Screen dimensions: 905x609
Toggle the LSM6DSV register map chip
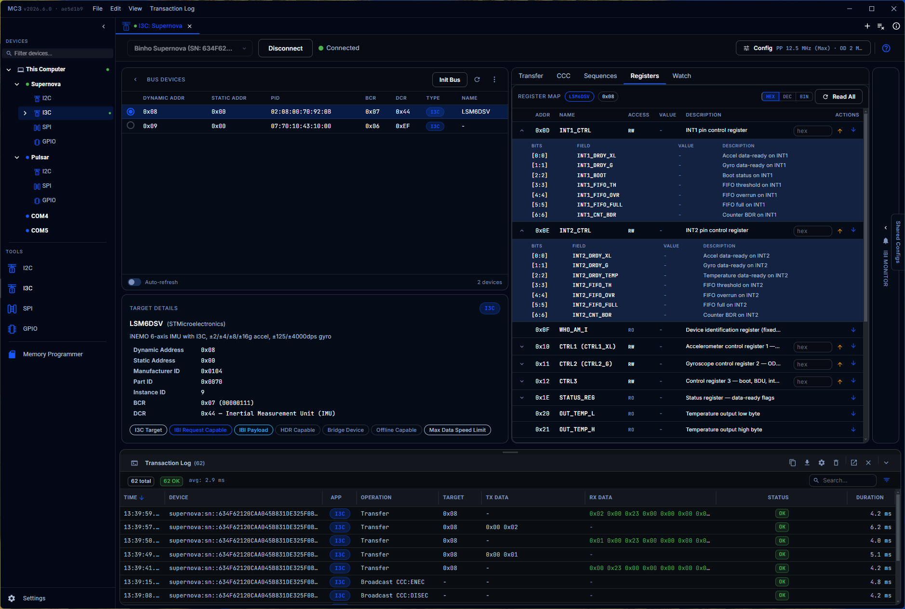[579, 97]
